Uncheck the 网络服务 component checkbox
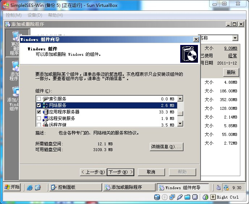This screenshot has width=249, height=204. pos(39,105)
